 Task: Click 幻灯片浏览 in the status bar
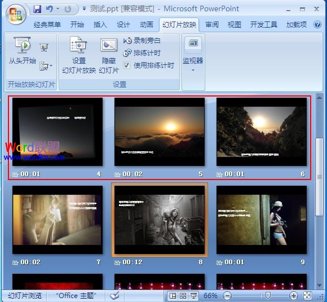pyautogui.click(x=25, y=296)
